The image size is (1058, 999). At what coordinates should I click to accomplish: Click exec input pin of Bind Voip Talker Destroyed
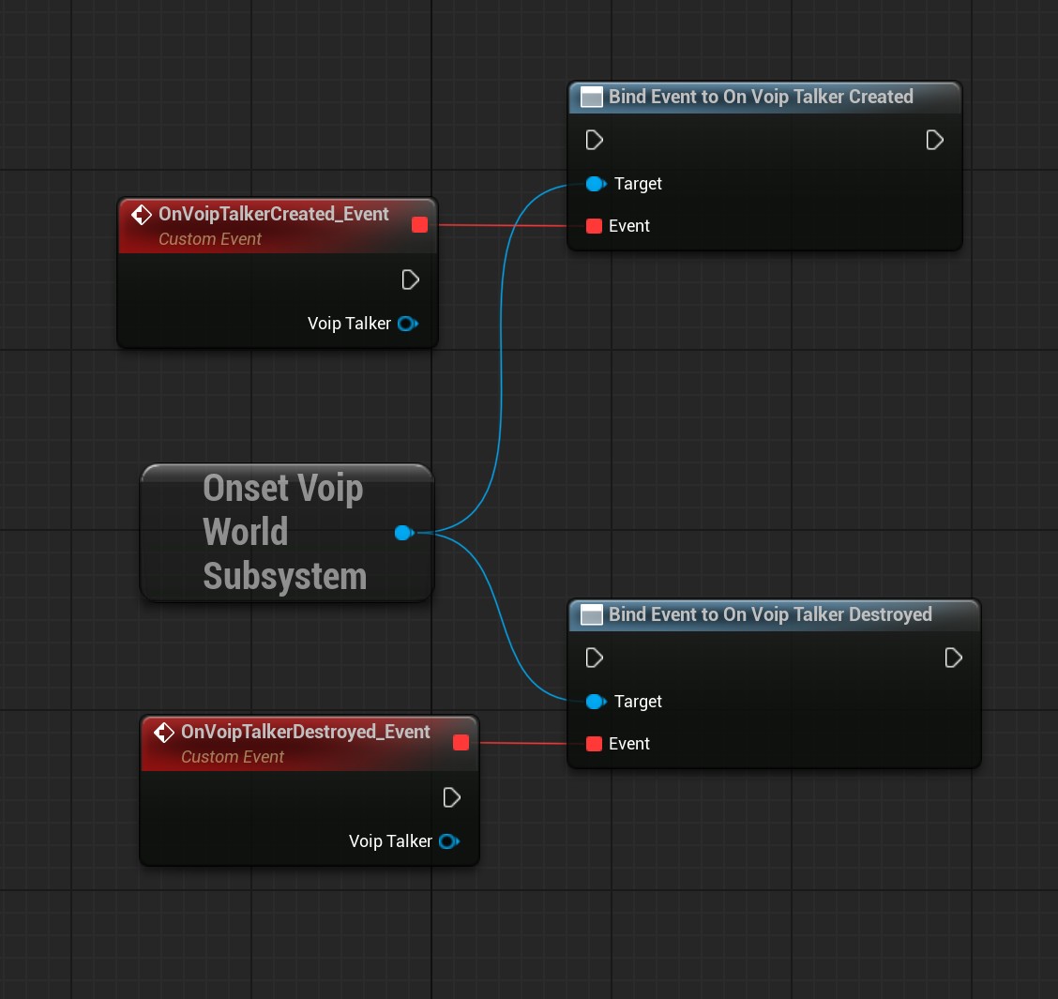tap(594, 658)
